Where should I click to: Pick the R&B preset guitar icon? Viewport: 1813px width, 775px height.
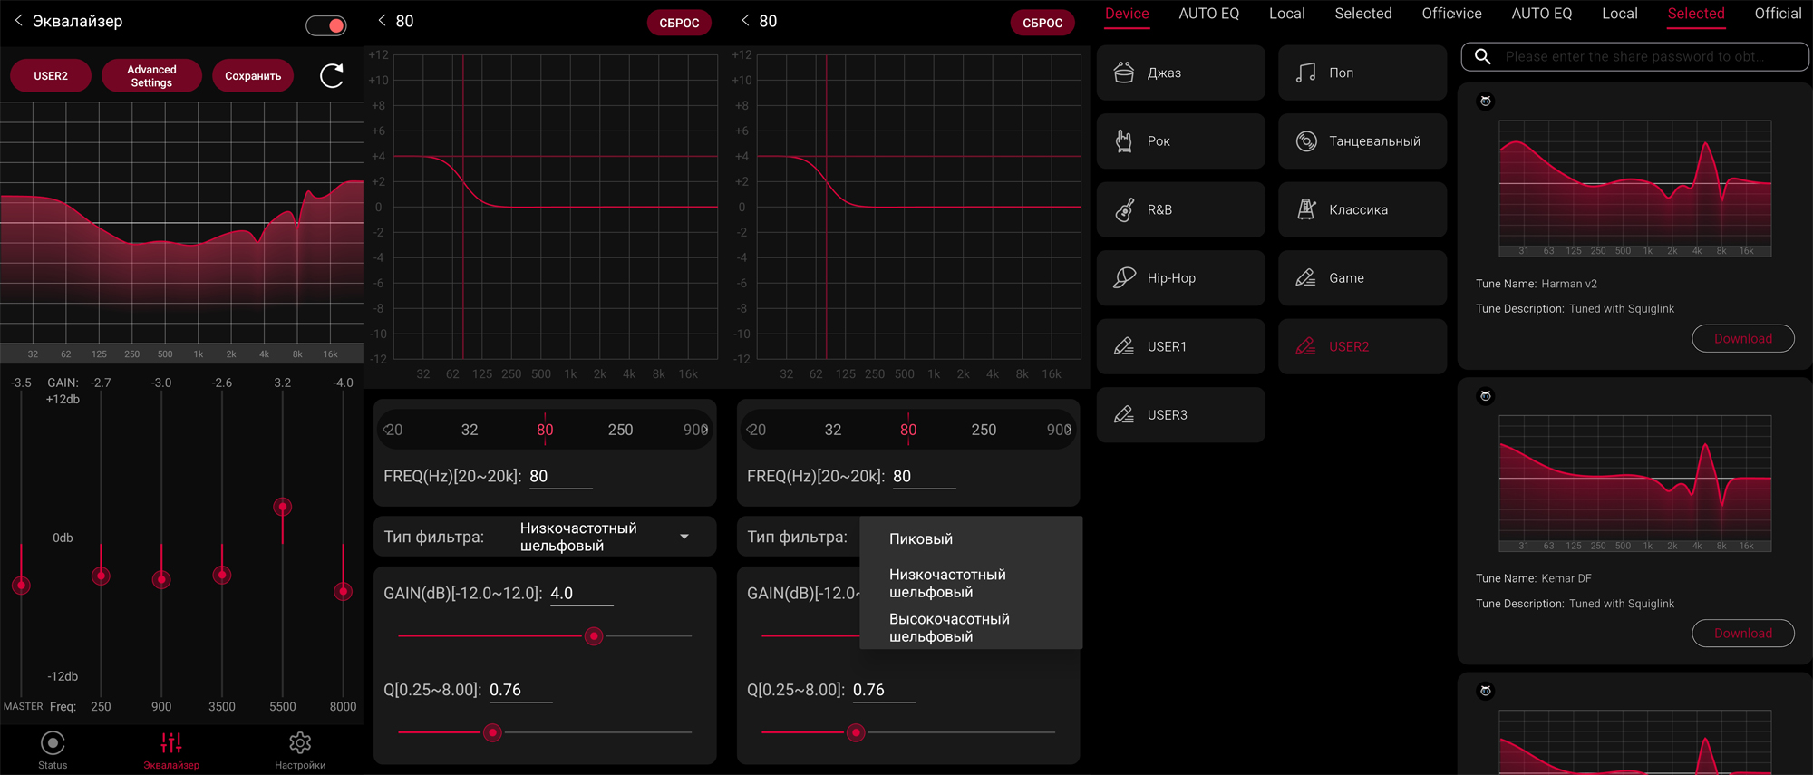pos(1124,209)
